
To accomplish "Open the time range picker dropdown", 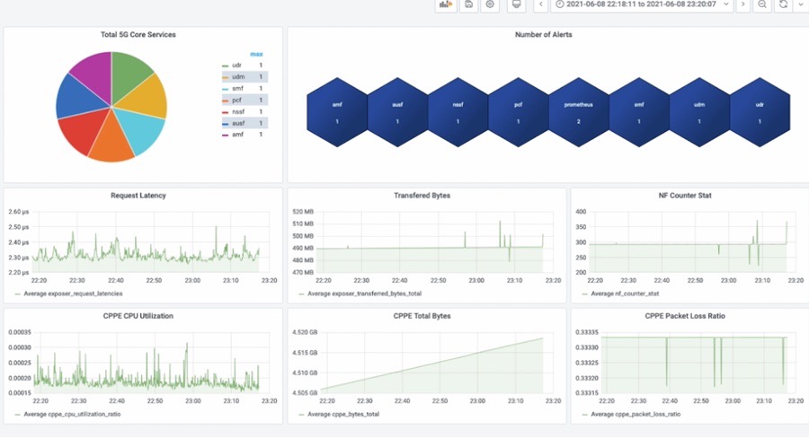I will (x=642, y=5).
